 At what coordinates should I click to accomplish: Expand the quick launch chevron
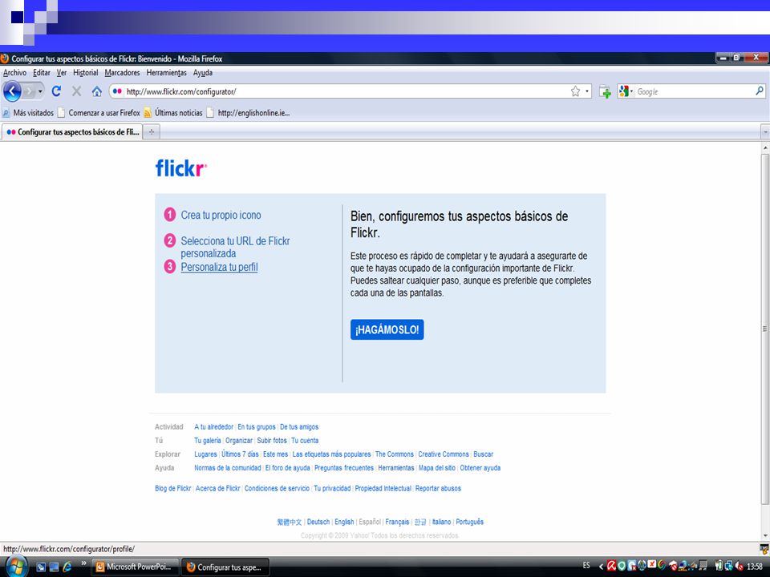[83, 563]
